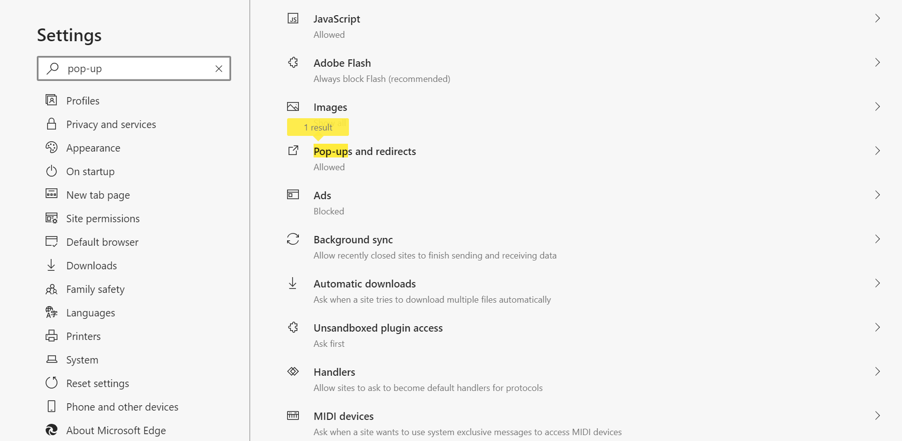Image resolution: width=902 pixels, height=441 pixels.
Task: Open the Background sync details chevron
Action: [x=878, y=239]
